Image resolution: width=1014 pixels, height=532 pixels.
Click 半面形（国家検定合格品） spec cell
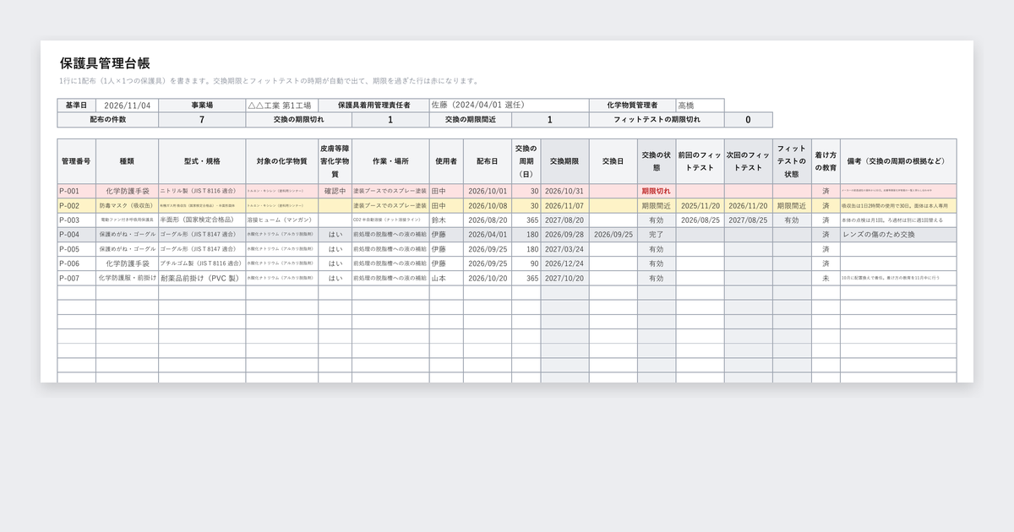tap(202, 220)
